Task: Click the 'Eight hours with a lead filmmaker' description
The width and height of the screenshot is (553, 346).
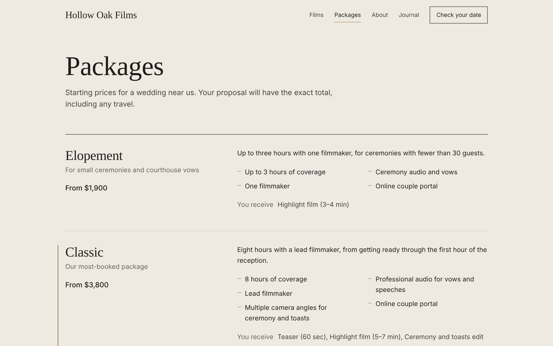Action: tap(362, 255)
